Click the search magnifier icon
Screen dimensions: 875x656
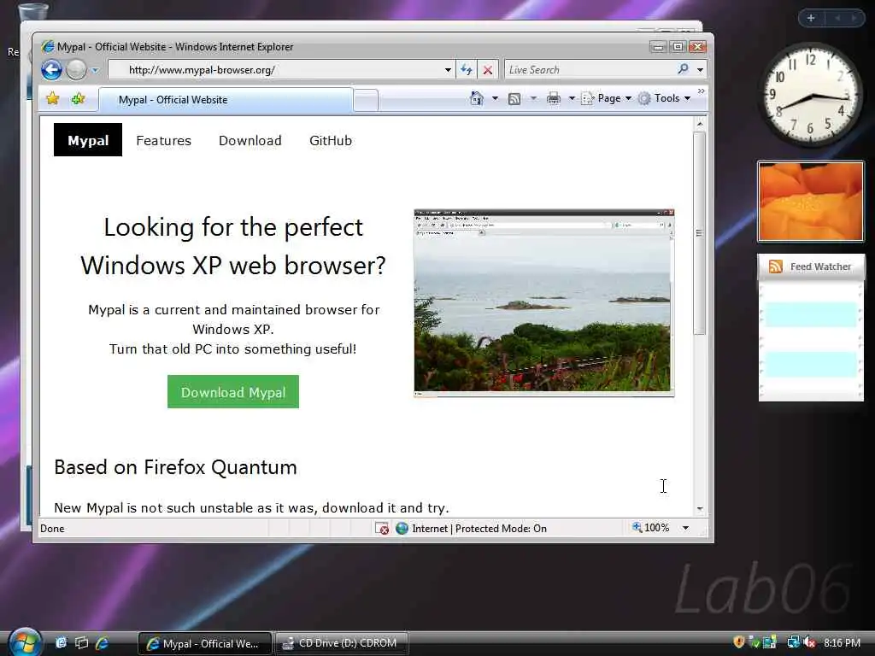point(683,69)
